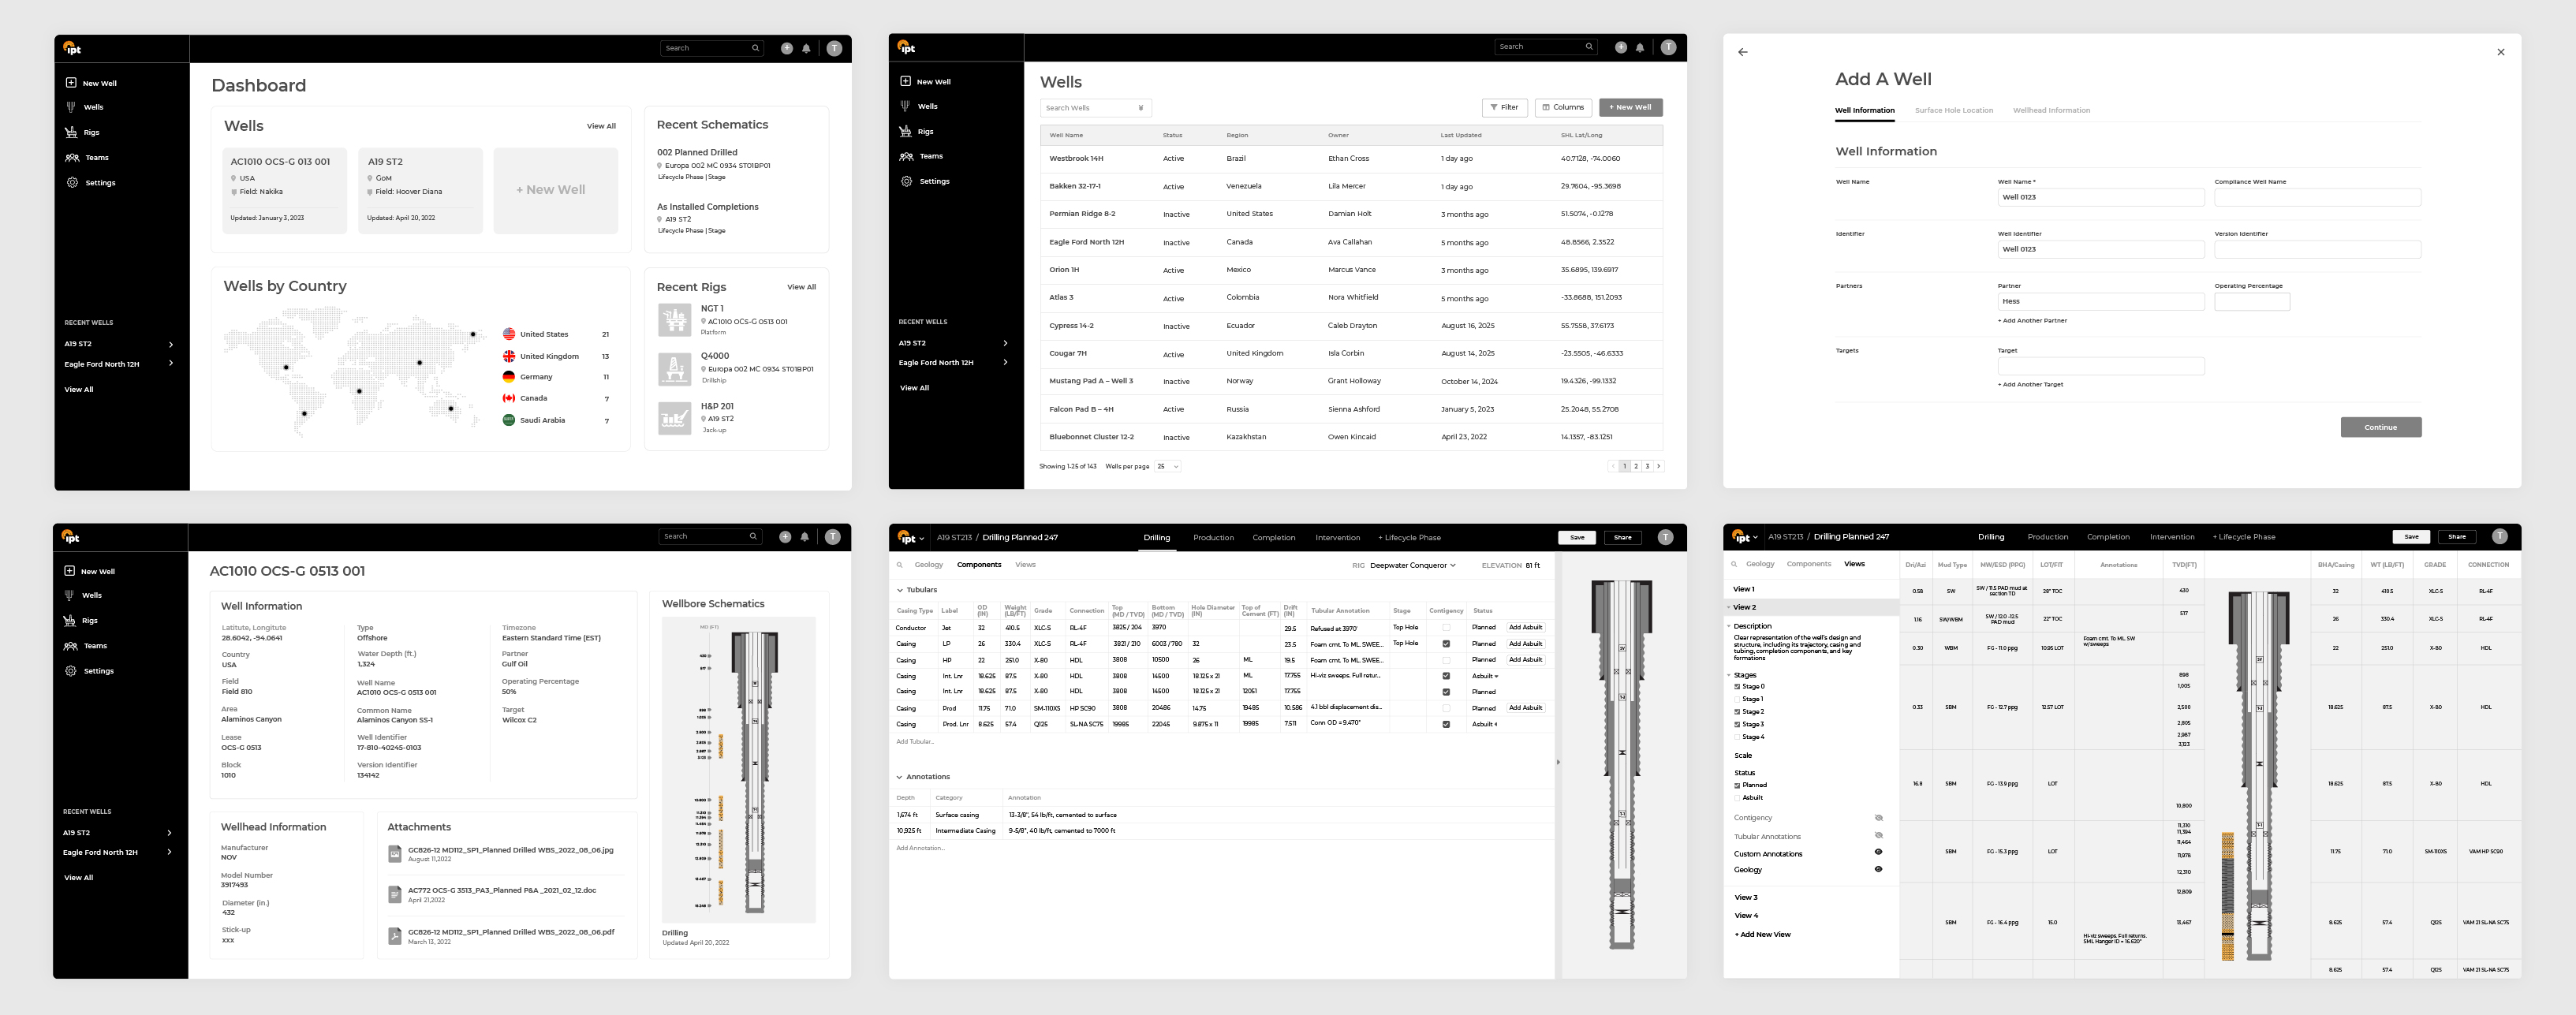Open Settings gear in Dashboard screen sidebar
Image resolution: width=2576 pixels, height=1015 pixels.
click(x=72, y=182)
